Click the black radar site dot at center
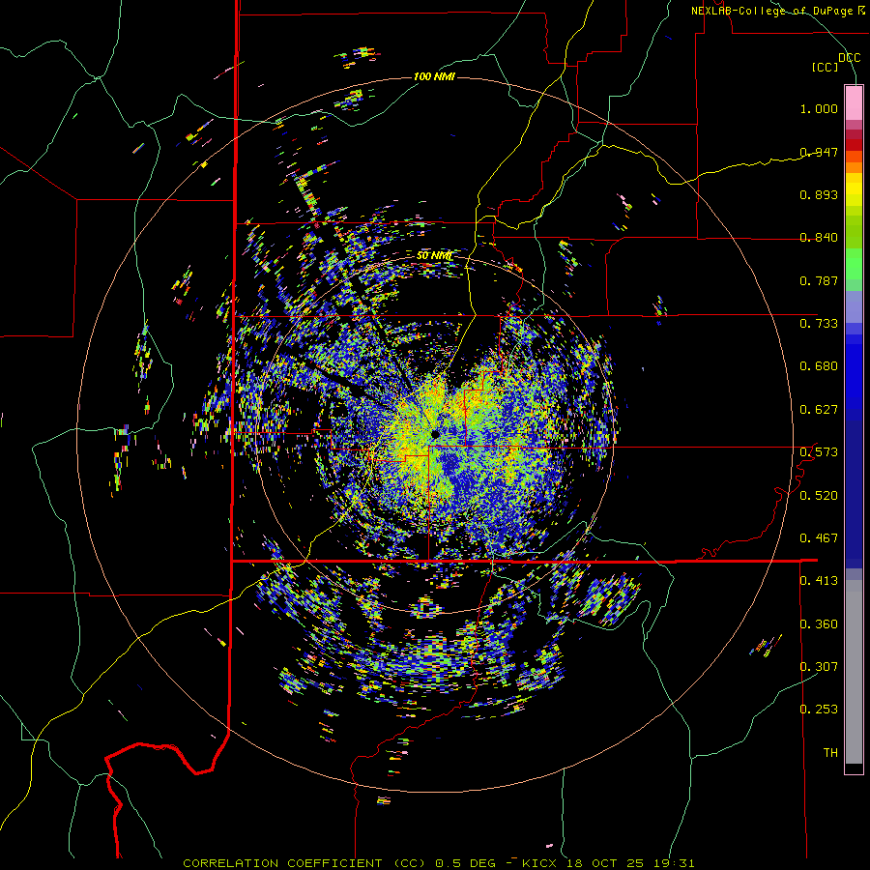Image resolution: width=870 pixels, height=870 pixels. pyautogui.click(x=435, y=433)
